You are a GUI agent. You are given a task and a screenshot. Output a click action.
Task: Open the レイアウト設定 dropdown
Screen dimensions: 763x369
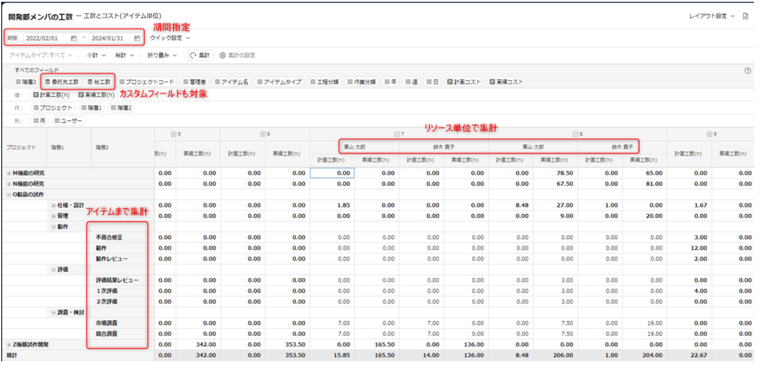point(711,16)
